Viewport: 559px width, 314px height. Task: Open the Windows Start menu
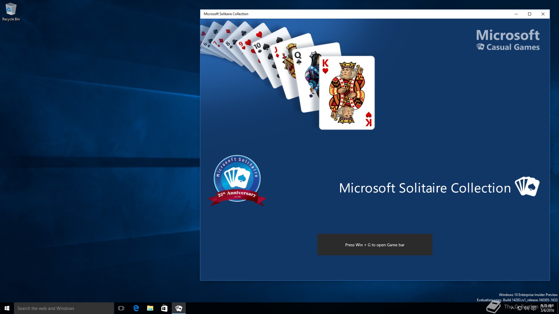[7, 308]
